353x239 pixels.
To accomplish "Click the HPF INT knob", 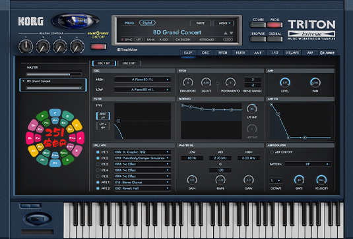I will point(251,129).
